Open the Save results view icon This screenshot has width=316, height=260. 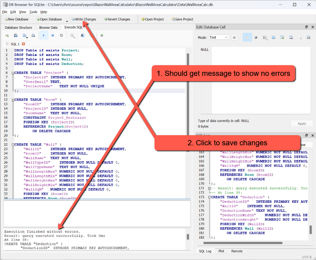tap(72, 35)
